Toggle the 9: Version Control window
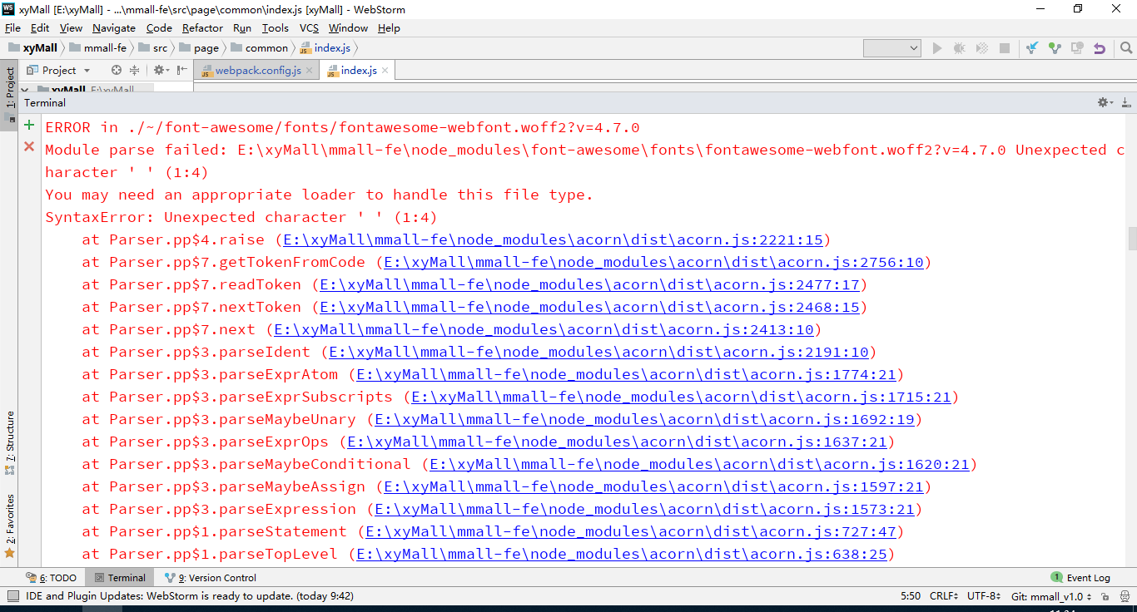The width and height of the screenshot is (1137, 612). 211,578
